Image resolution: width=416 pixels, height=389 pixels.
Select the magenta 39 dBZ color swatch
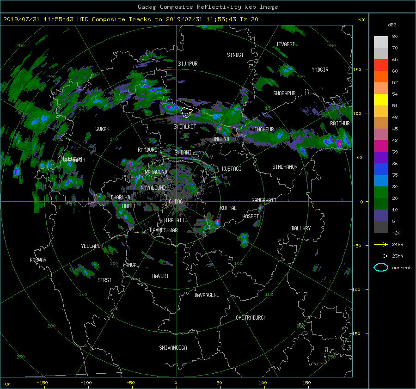tap(381, 146)
